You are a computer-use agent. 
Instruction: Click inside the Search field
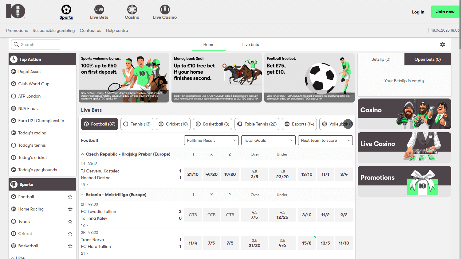35,44
